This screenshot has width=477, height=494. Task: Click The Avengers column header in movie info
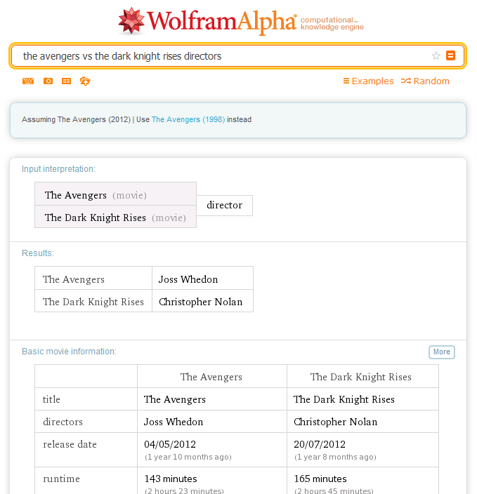coord(211,377)
